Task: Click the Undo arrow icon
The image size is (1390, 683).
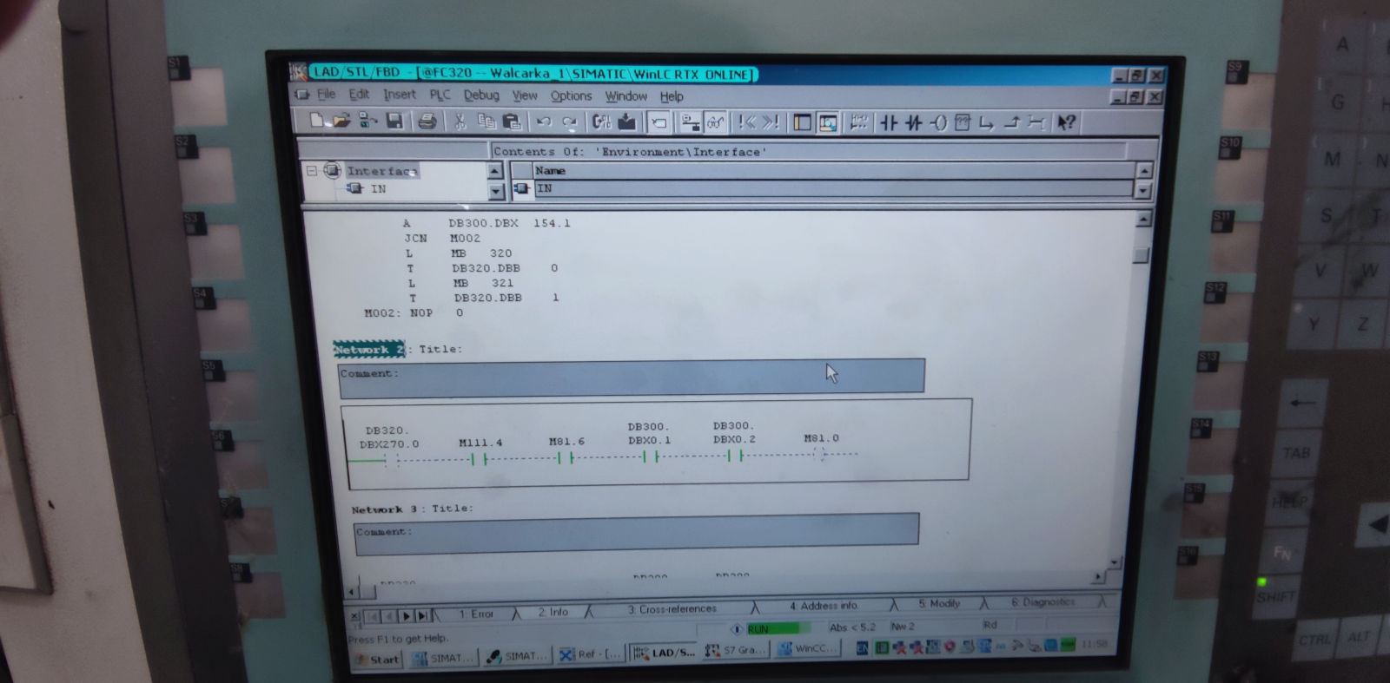Action: pyautogui.click(x=544, y=121)
